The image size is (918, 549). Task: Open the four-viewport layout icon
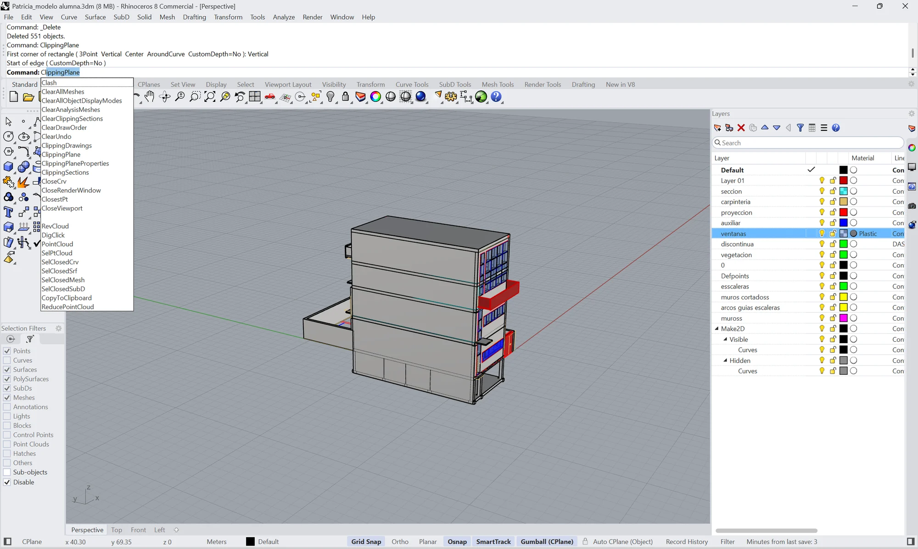click(255, 97)
